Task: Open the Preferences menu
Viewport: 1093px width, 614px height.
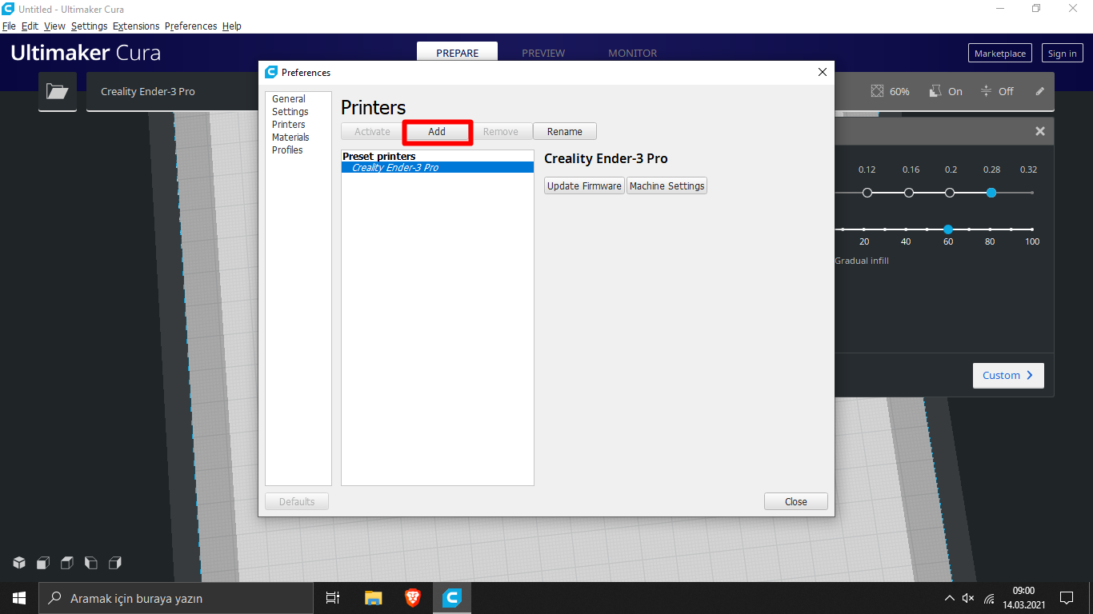Action: coord(190,26)
